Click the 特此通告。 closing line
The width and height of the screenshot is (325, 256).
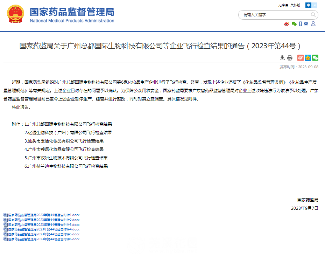point(22,108)
